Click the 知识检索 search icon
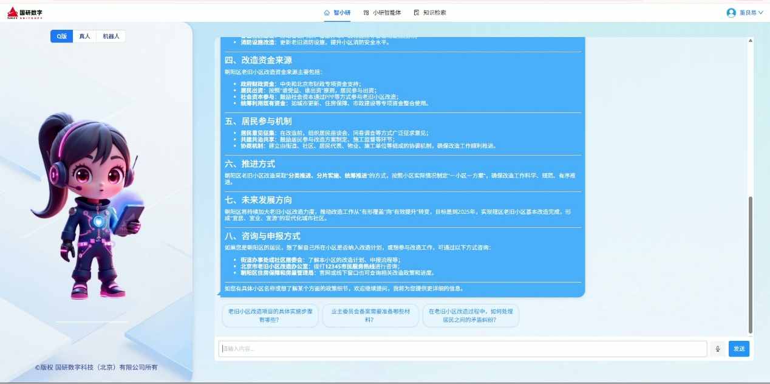The height and width of the screenshot is (384, 770). (x=417, y=12)
